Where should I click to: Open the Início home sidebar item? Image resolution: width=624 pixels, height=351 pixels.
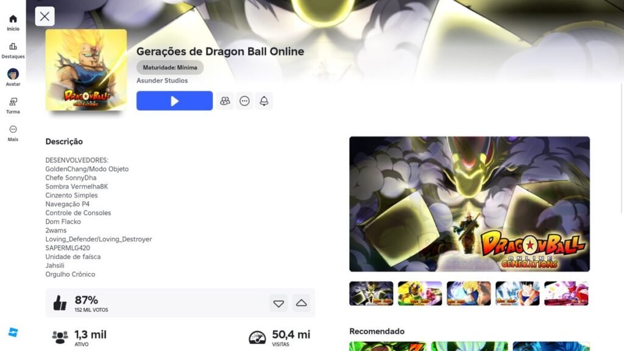(x=13, y=23)
